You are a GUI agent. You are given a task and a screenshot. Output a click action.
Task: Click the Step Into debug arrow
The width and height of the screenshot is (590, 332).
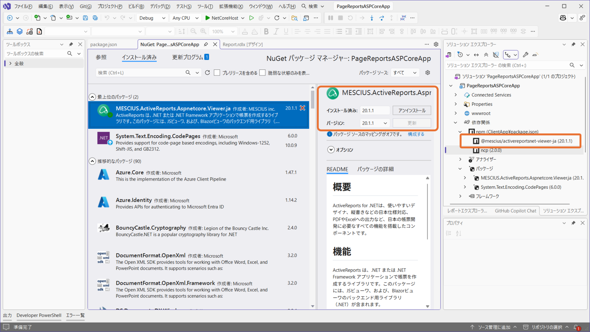pos(372,18)
